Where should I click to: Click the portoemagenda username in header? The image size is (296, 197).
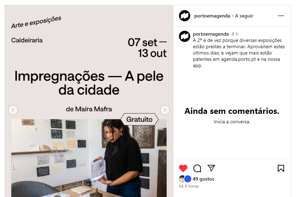(212, 16)
